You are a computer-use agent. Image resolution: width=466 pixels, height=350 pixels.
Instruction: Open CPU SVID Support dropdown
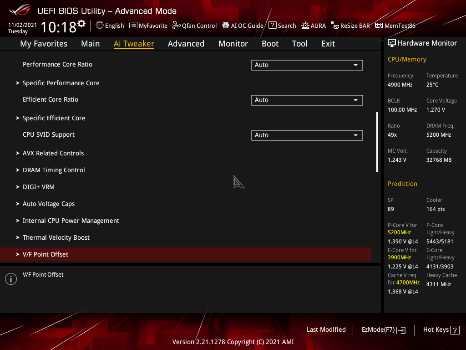[x=307, y=135]
